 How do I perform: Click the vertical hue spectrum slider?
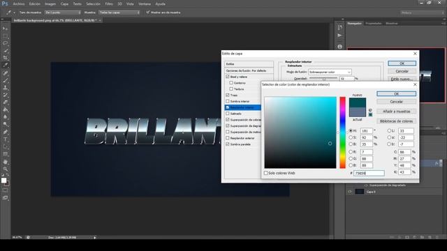tap(342, 132)
